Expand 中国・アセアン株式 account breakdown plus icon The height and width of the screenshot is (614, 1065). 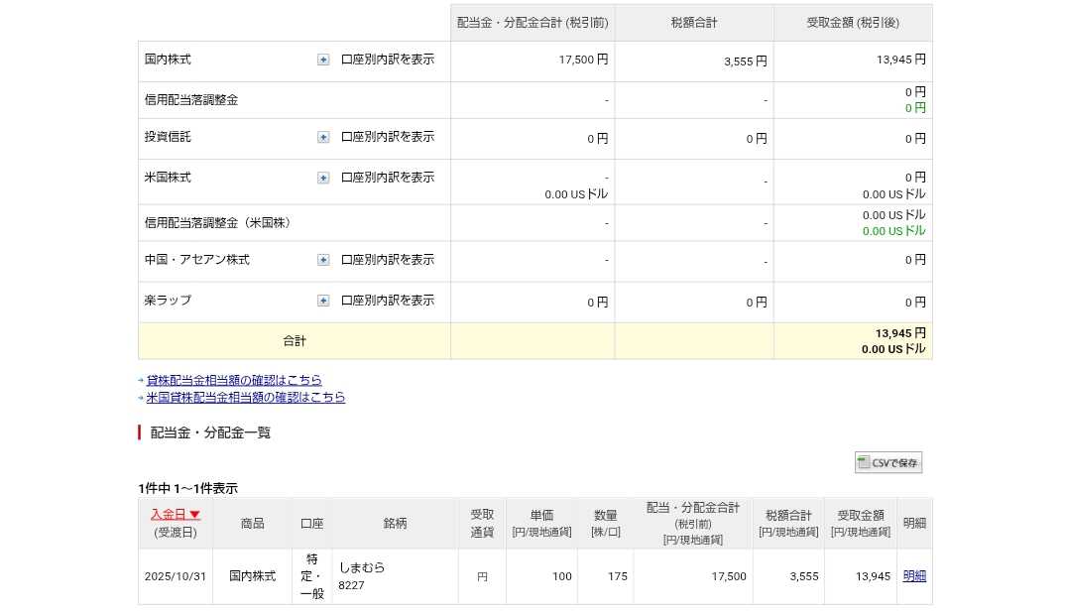pyautogui.click(x=323, y=260)
